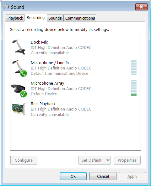This screenshot has width=151, height=186.
Task: Click the green phone badge on Microphone / Line In
Action: point(23,73)
